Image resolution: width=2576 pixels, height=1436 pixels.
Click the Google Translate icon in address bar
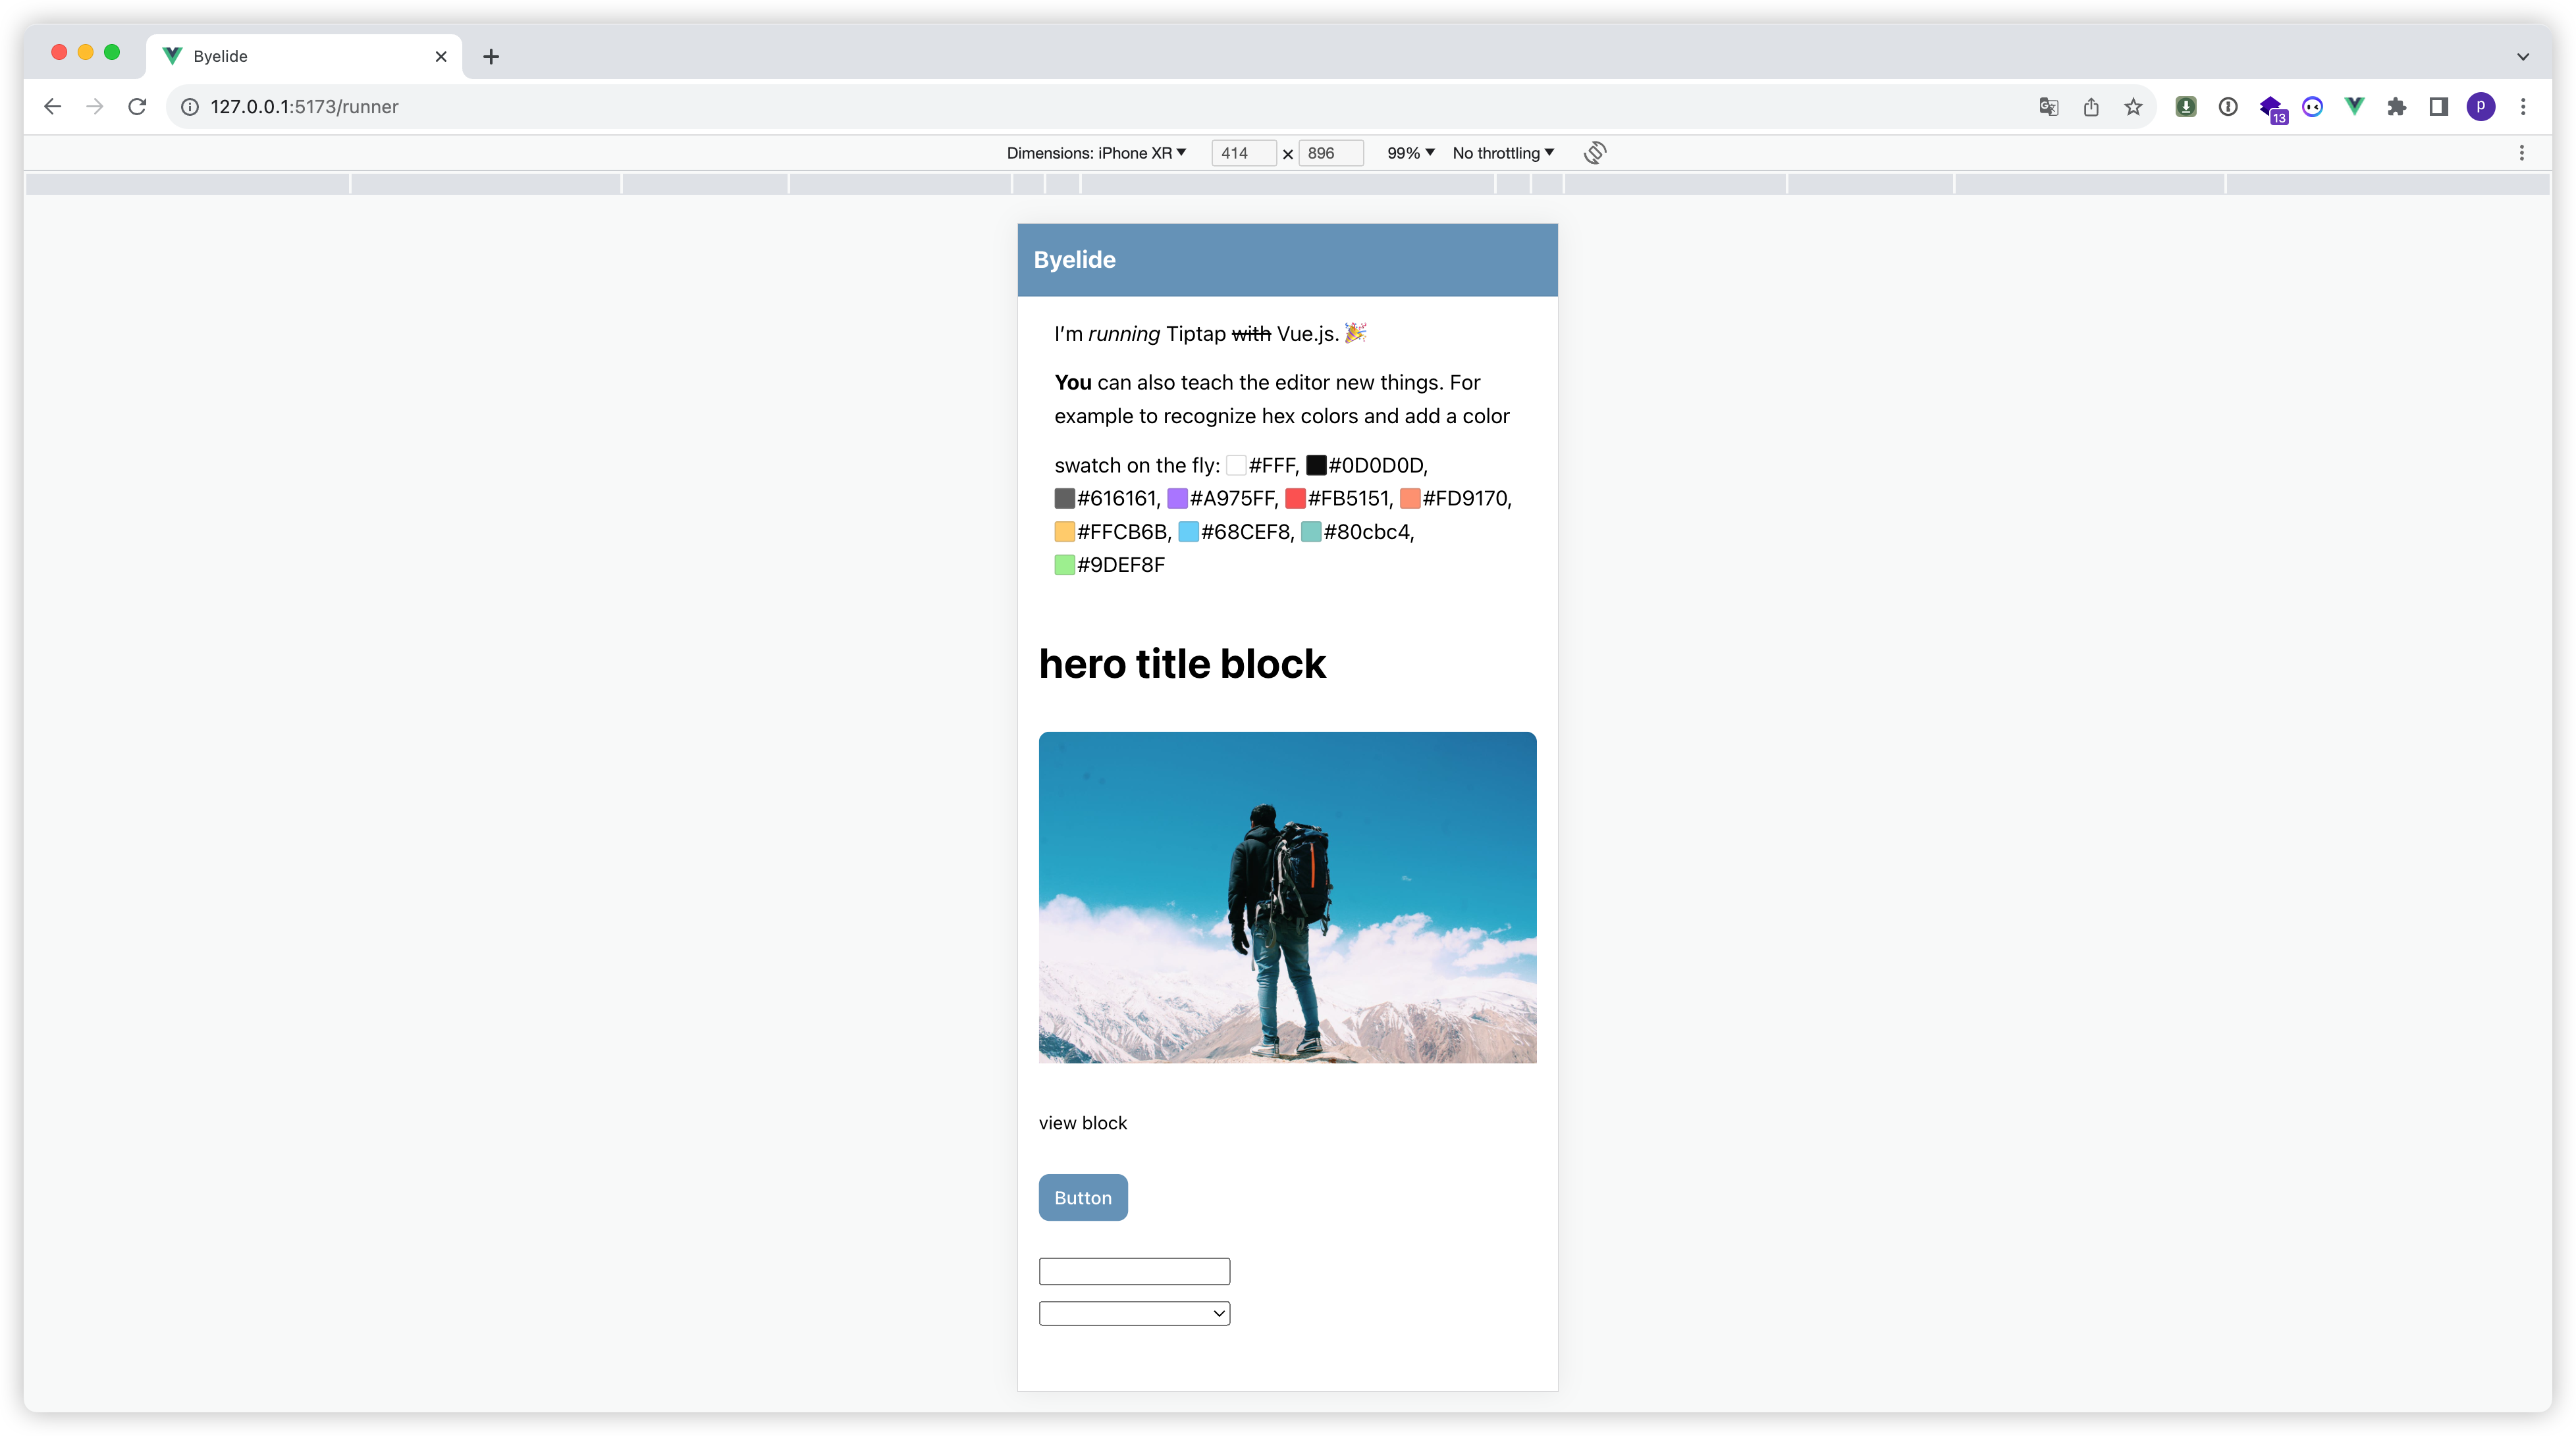(2048, 107)
